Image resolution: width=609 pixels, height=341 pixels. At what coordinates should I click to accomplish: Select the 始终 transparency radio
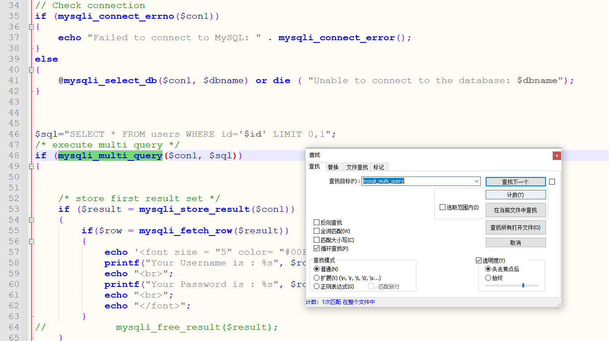pyautogui.click(x=488, y=278)
